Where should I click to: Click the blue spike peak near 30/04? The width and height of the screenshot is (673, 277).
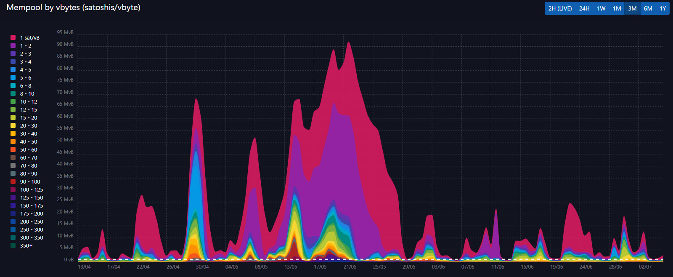(x=196, y=152)
